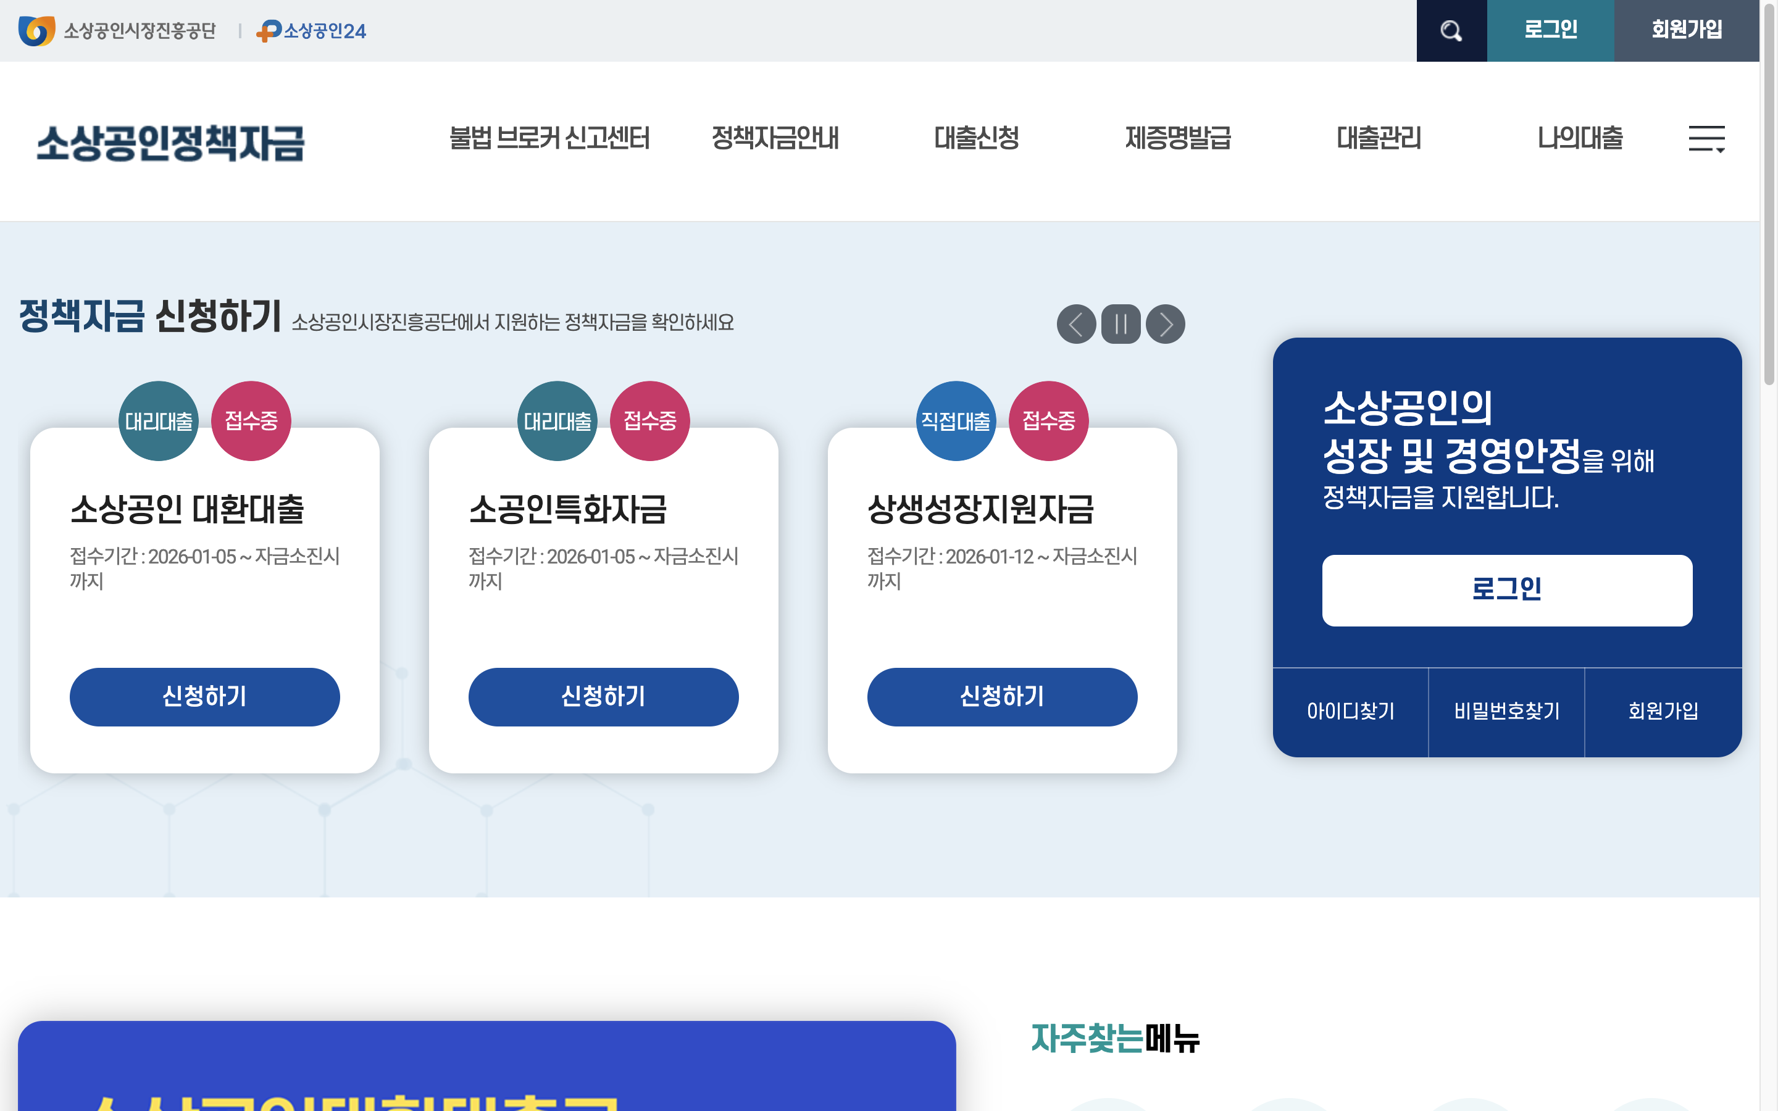
Task: Click the white 로그인 button in blue panel
Action: click(1507, 590)
